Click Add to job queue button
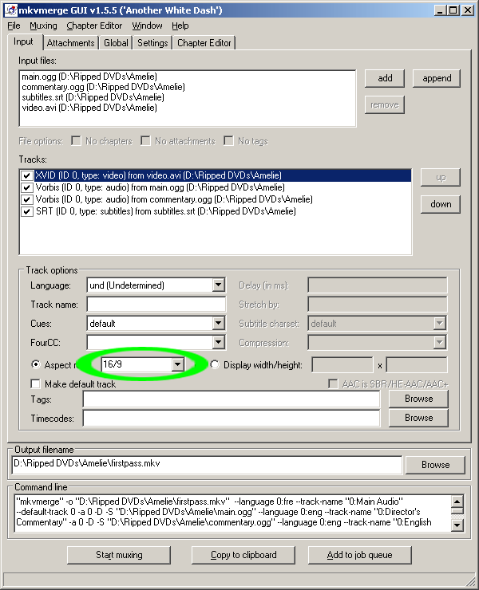Image resolution: width=479 pixels, height=590 pixels. click(x=359, y=555)
